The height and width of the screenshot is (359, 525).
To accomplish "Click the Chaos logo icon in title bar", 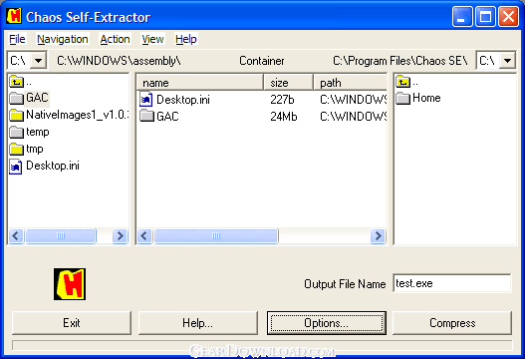I will click(14, 16).
